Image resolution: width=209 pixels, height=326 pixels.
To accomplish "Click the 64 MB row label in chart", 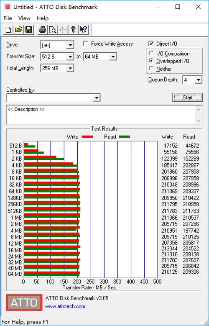I will point(15,274).
